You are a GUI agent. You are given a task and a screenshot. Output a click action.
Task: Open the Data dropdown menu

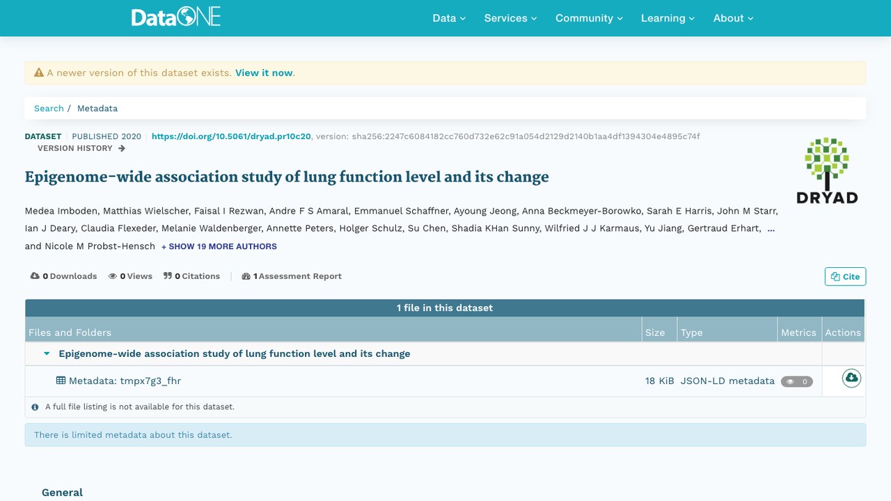coord(449,18)
